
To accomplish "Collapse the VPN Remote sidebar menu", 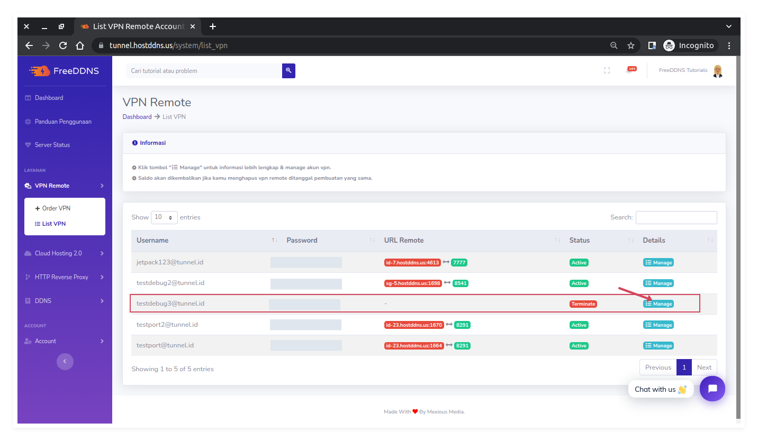I will 65,186.
